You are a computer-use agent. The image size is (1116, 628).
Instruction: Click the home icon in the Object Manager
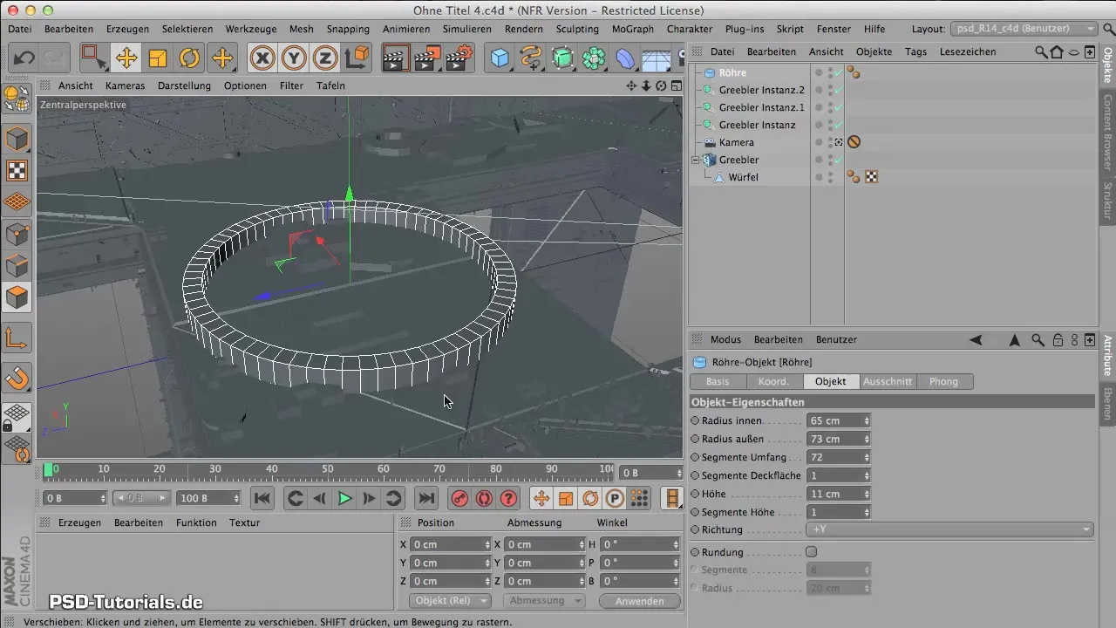point(1058,51)
